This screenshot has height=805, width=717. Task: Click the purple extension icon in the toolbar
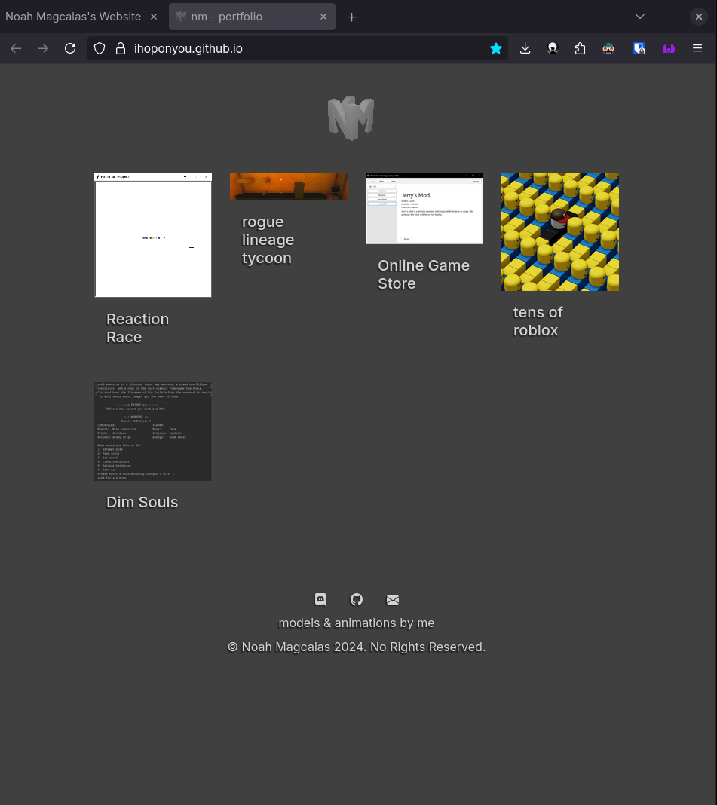click(669, 47)
